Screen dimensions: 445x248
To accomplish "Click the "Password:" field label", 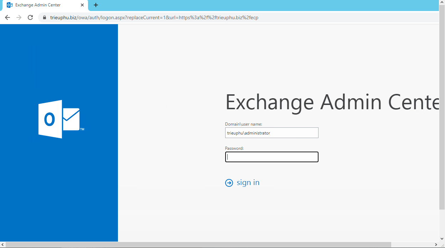I will [x=234, y=148].
